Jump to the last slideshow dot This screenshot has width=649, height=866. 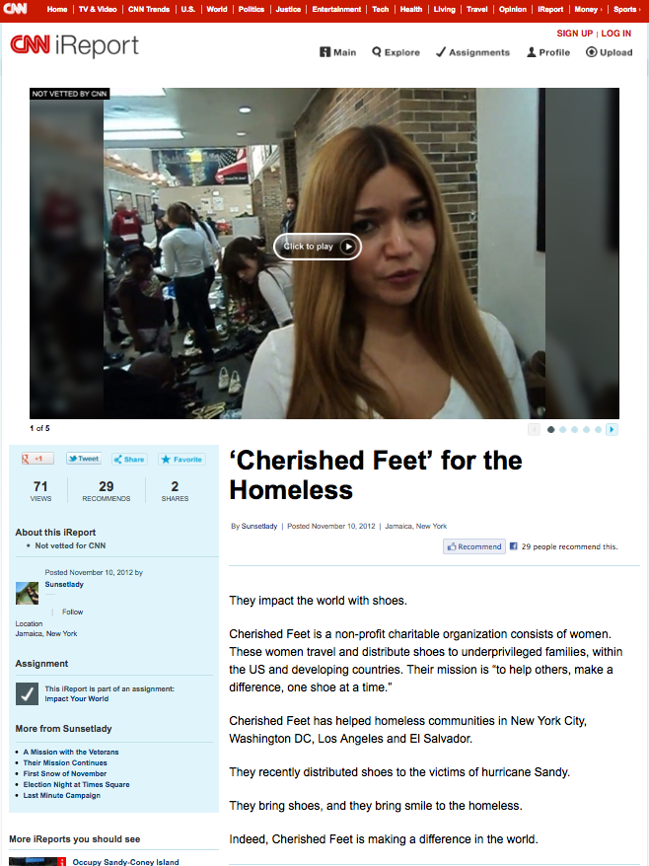click(x=598, y=430)
